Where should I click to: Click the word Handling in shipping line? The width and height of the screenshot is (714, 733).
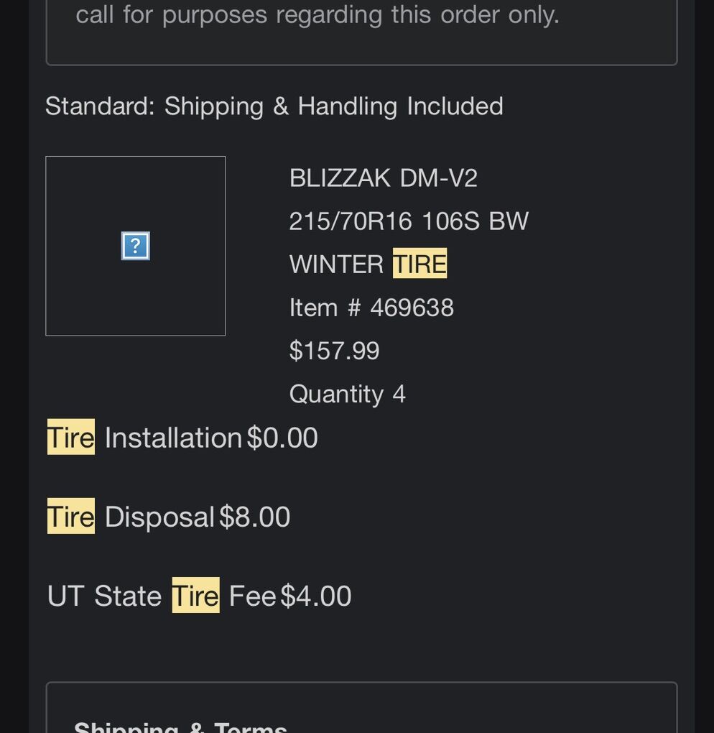tap(347, 106)
